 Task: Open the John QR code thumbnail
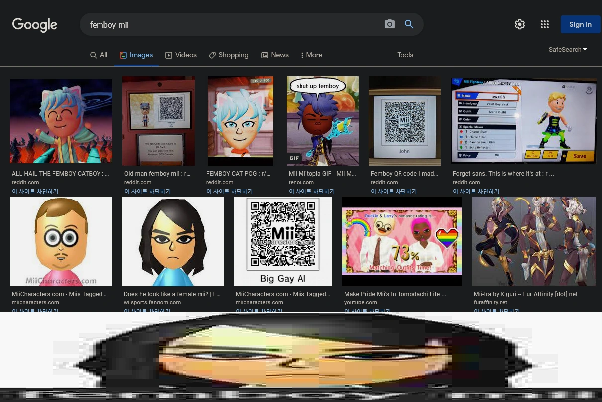404,121
